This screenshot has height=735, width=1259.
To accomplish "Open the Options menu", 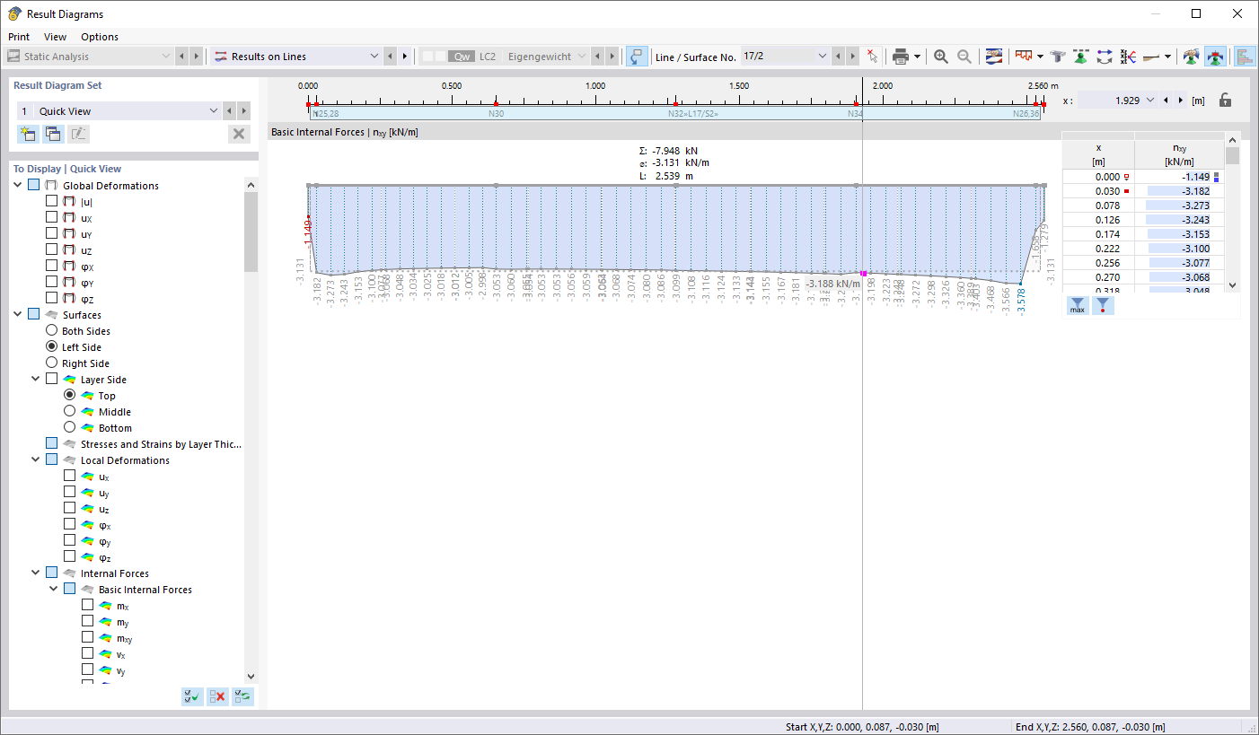I will [99, 37].
